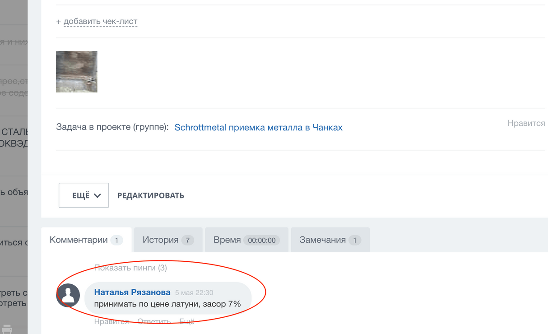Open the Schrottmetal приемка металла project link
The width and height of the screenshot is (548, 334).
coord(258,127)
